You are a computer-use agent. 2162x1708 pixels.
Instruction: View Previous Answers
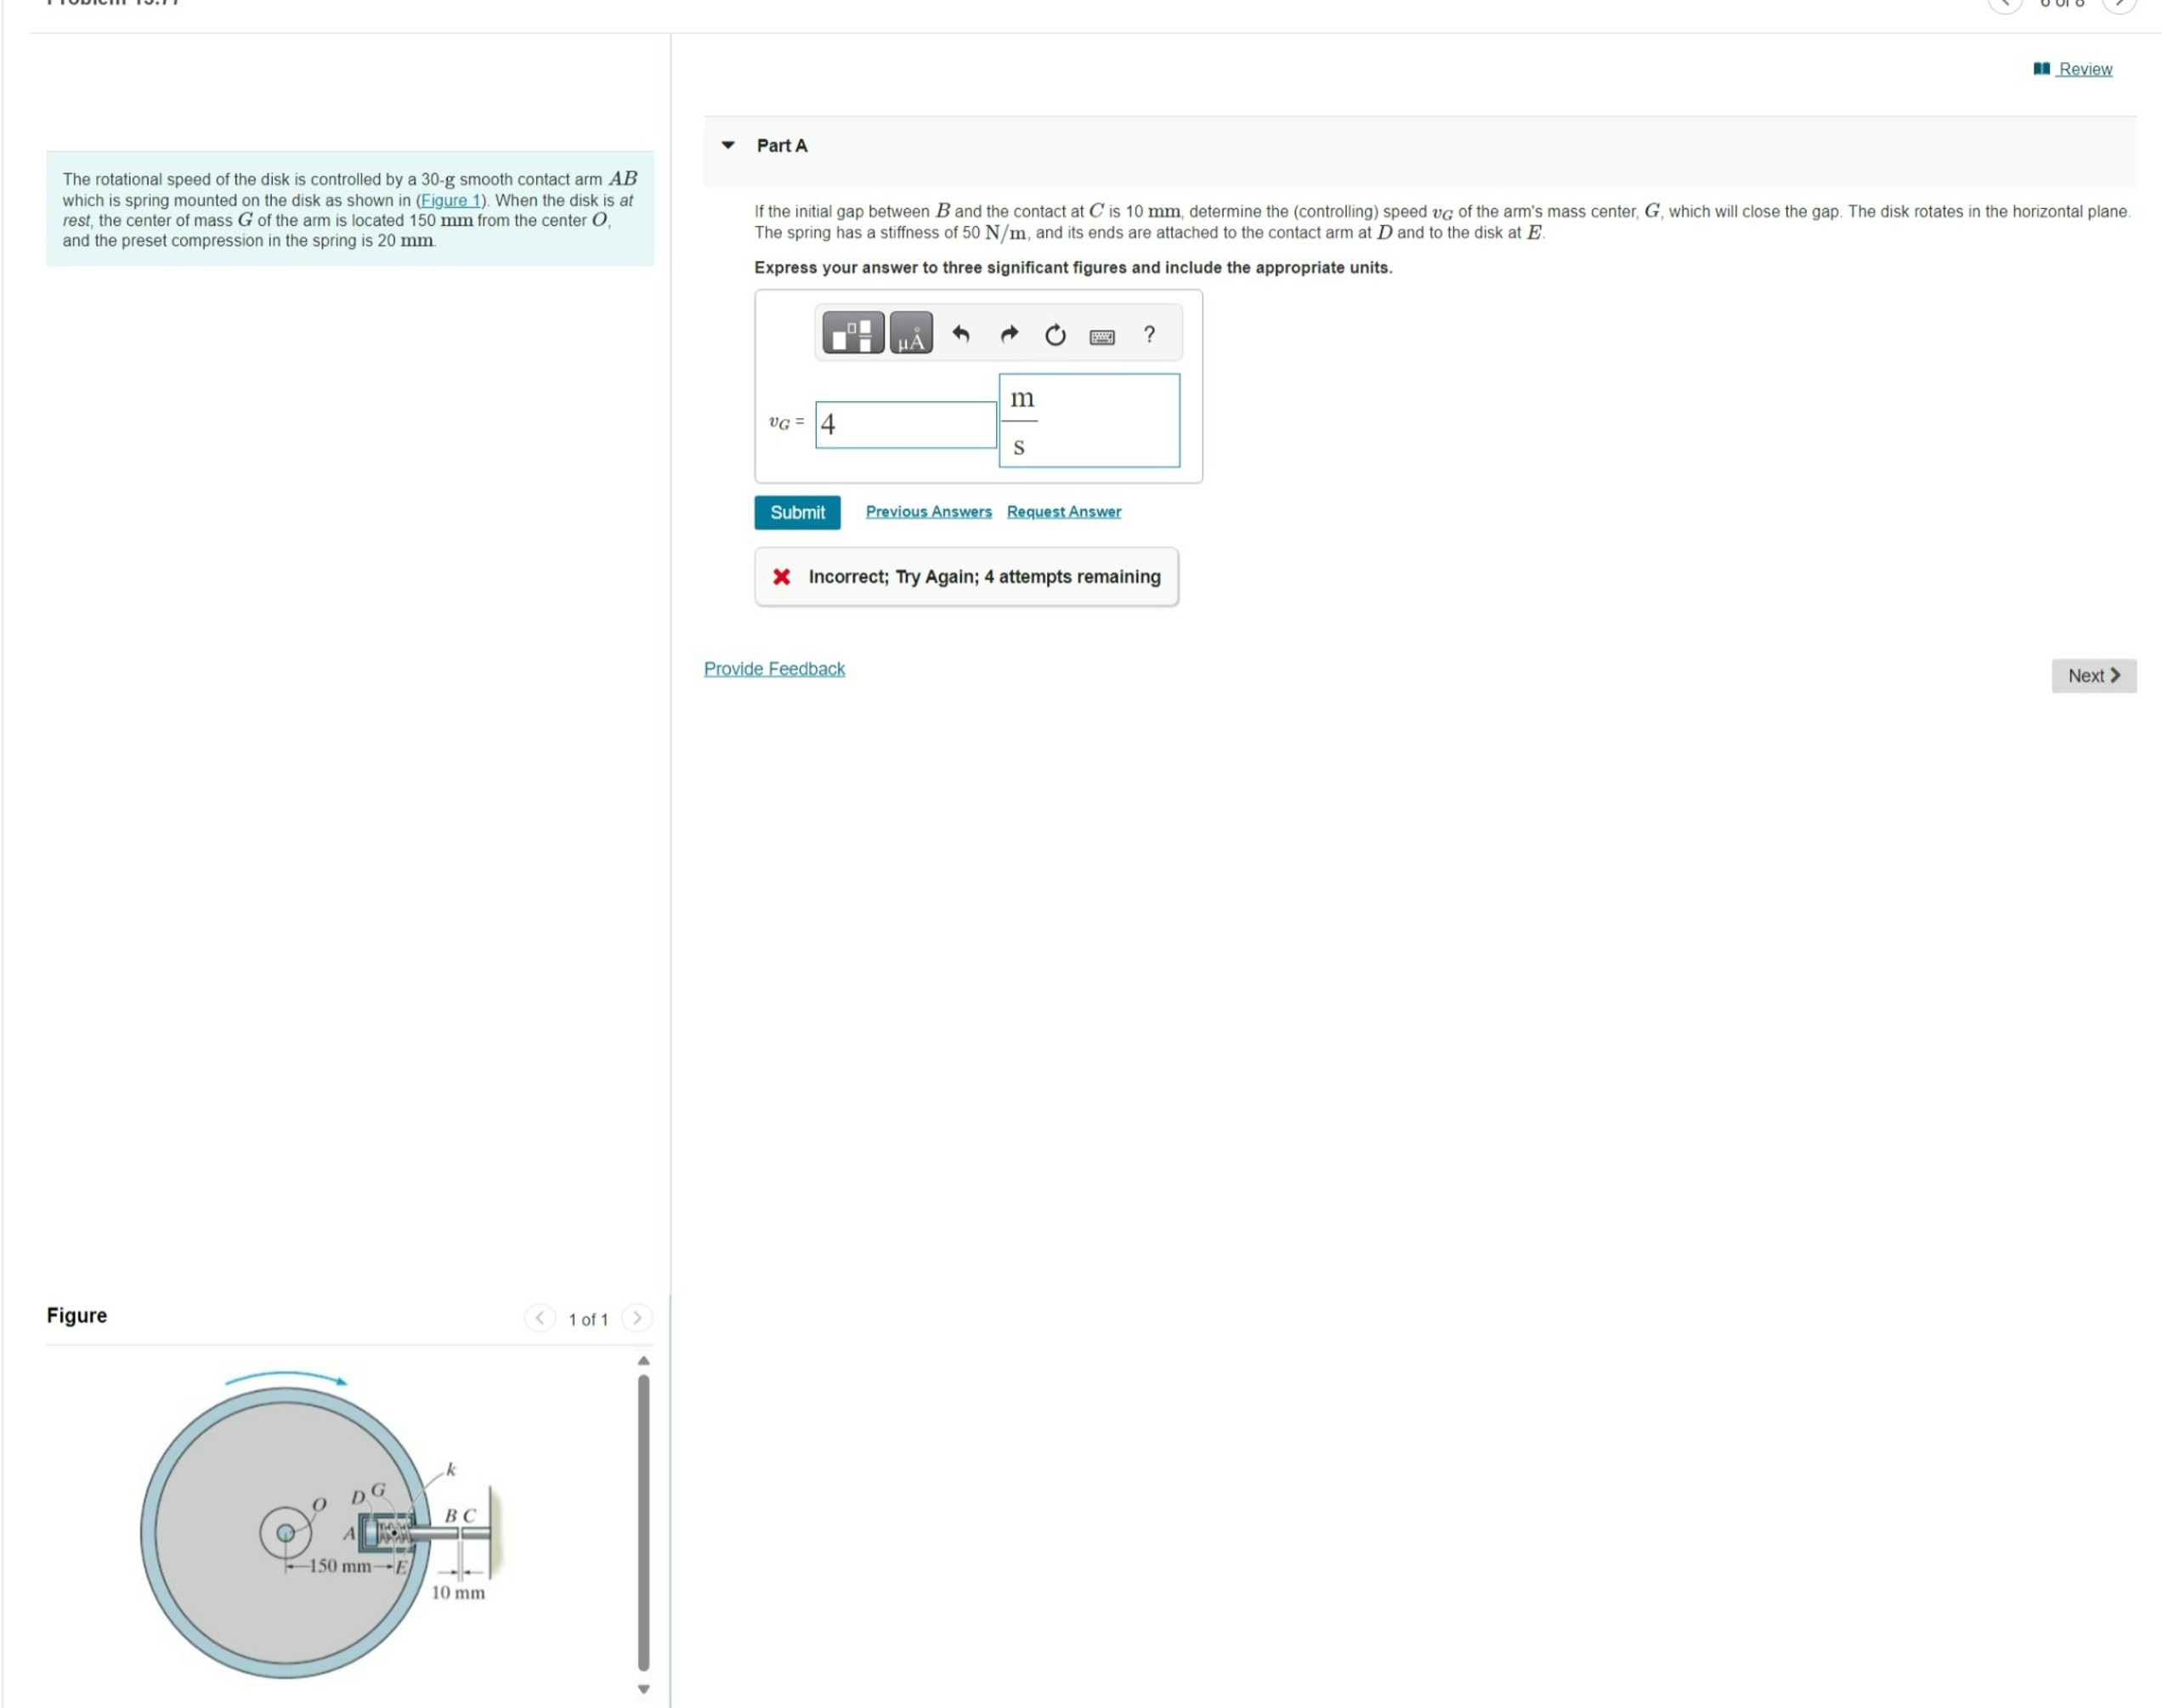pos(928,511)
